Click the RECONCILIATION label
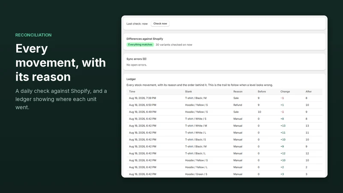 point(33,35)
